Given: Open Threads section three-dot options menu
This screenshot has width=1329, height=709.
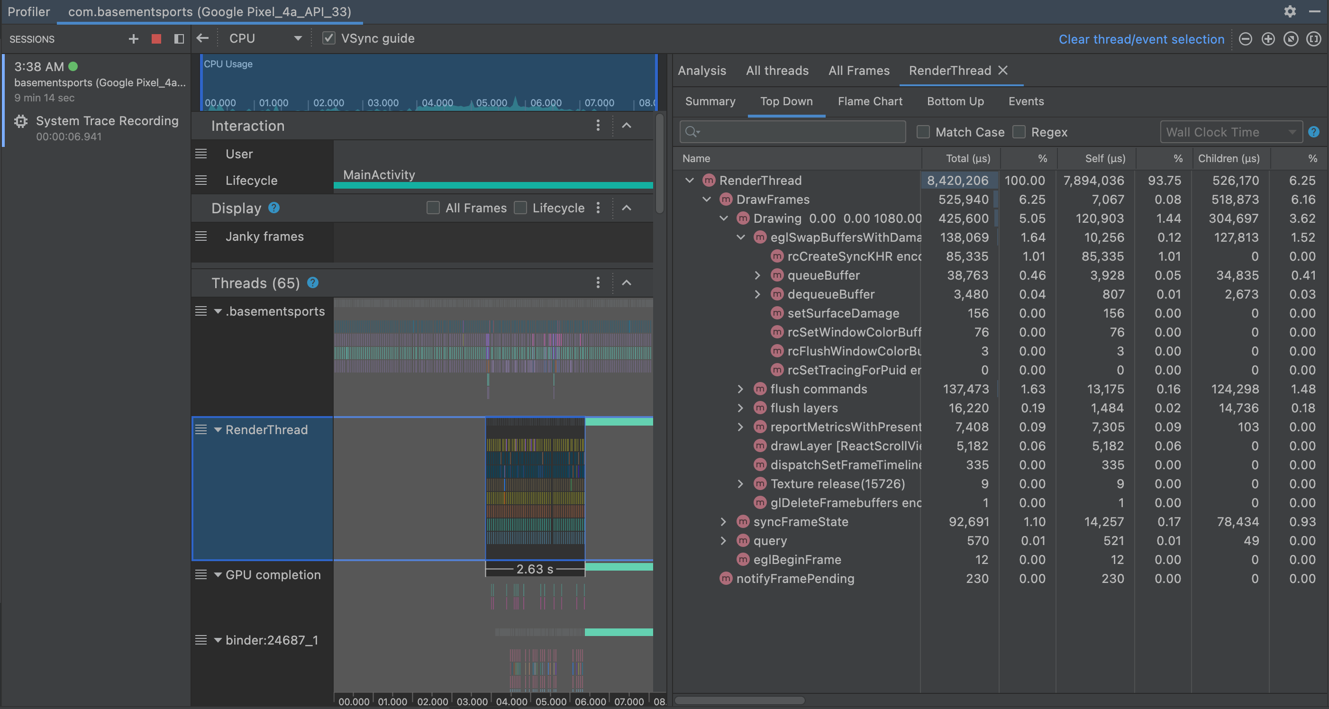Looking at the screenshot, I should (597, 283).
